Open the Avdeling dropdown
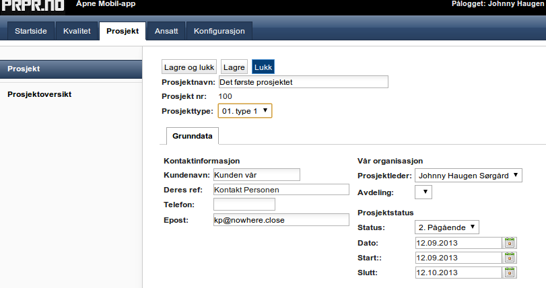The height and width of the screenshot is (288, 546). coord(423,192)
